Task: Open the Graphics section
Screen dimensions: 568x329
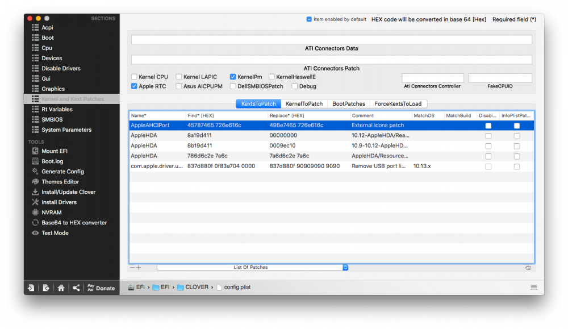Action: pos(53,89)
